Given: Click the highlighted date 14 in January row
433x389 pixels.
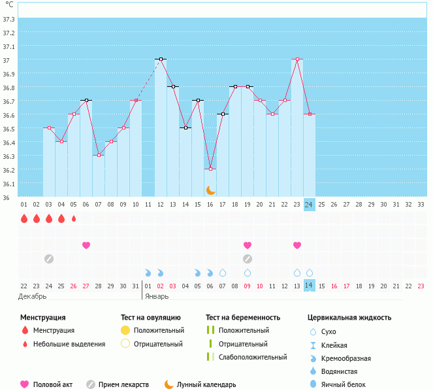Looking at the screenshot, I should [x=310, y=286].
